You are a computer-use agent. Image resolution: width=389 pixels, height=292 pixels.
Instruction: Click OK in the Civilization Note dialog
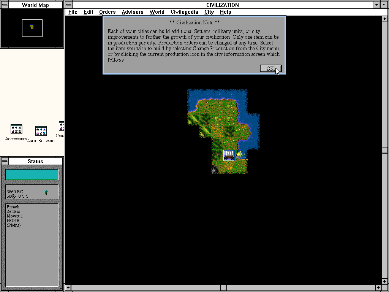(270, 68)
